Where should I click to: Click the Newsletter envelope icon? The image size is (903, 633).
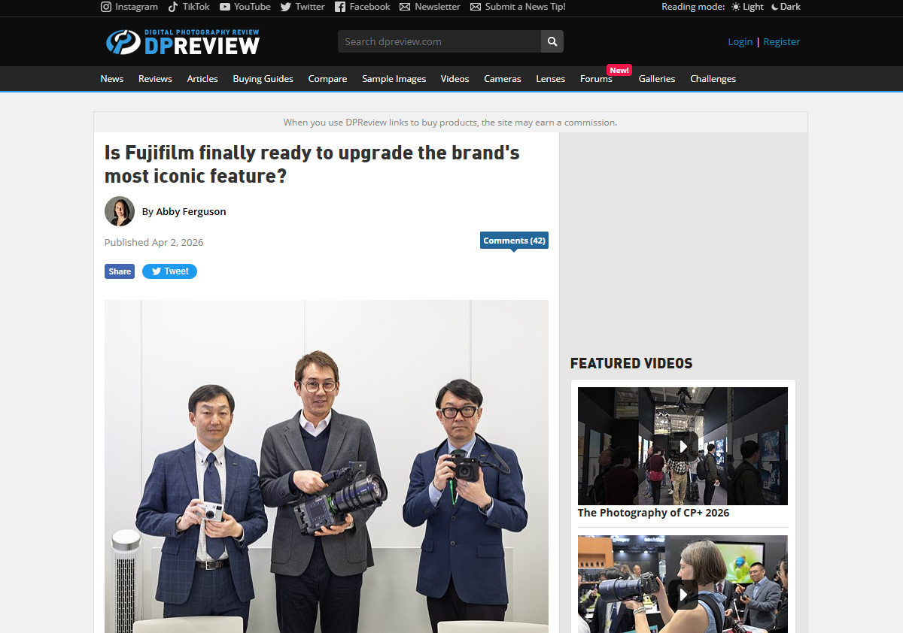pos(405,7)
